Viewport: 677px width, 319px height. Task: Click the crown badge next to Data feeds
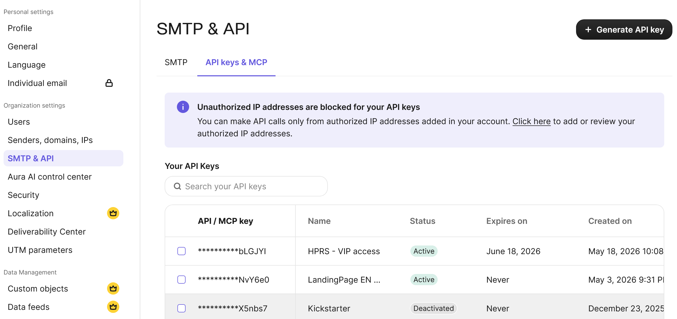[113, 307]
